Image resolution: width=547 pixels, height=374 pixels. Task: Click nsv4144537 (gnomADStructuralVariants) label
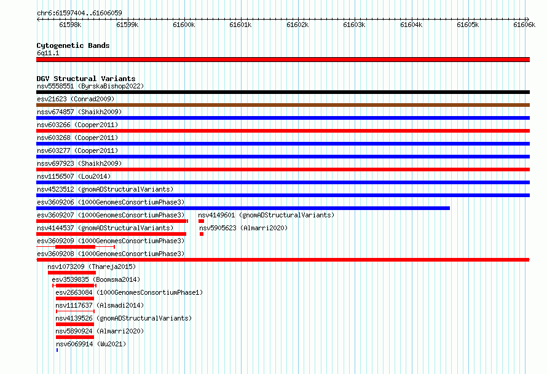click(105, 228)
